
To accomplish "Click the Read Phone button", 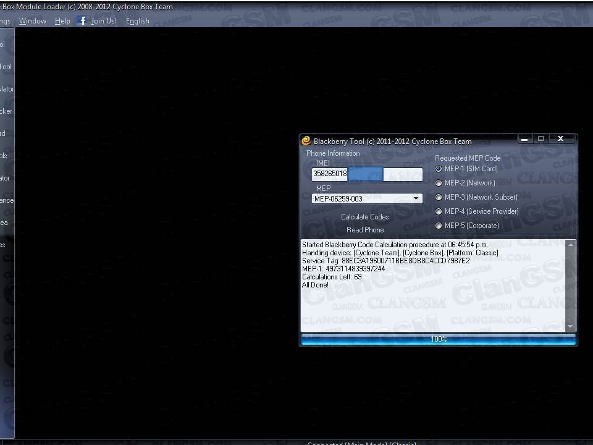I will pos(365,230).
